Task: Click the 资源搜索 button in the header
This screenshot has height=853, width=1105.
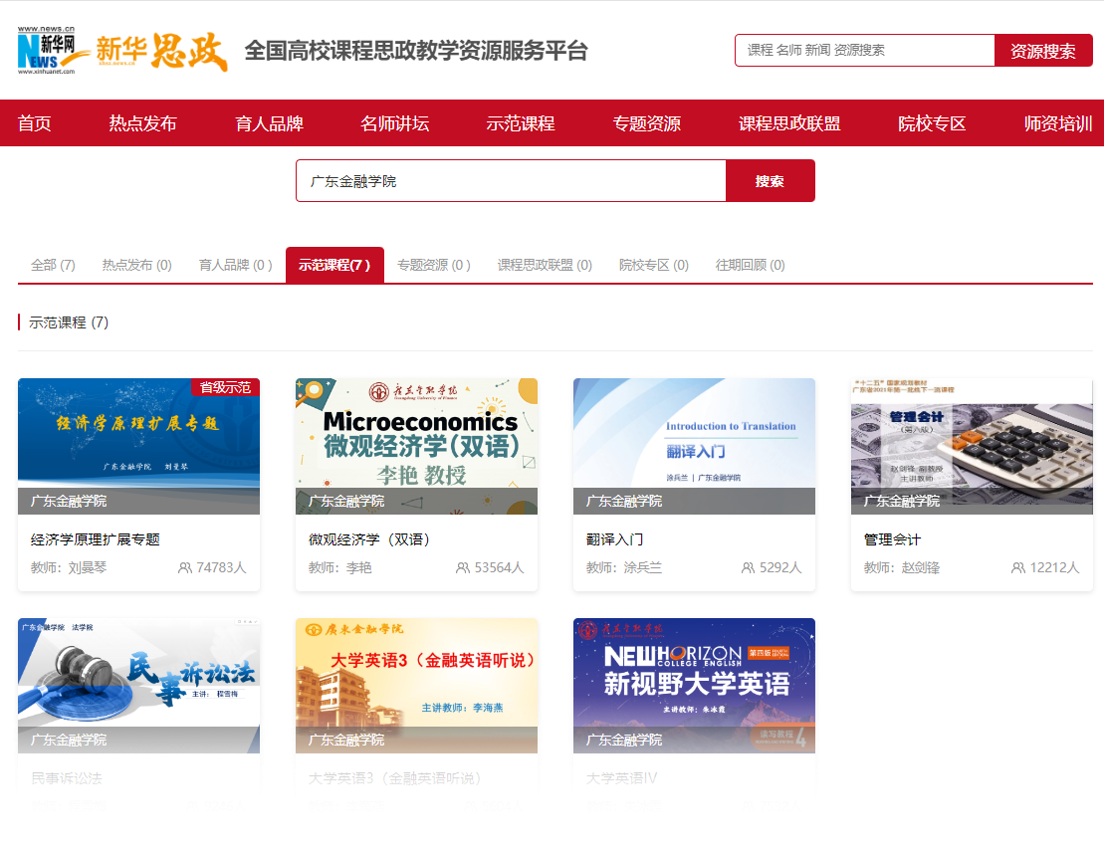Action: coord(1043,51)
